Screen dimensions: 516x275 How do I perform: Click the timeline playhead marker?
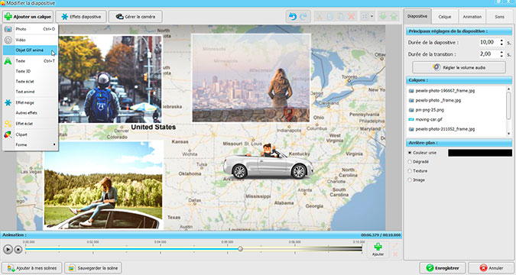pos(241,249)
